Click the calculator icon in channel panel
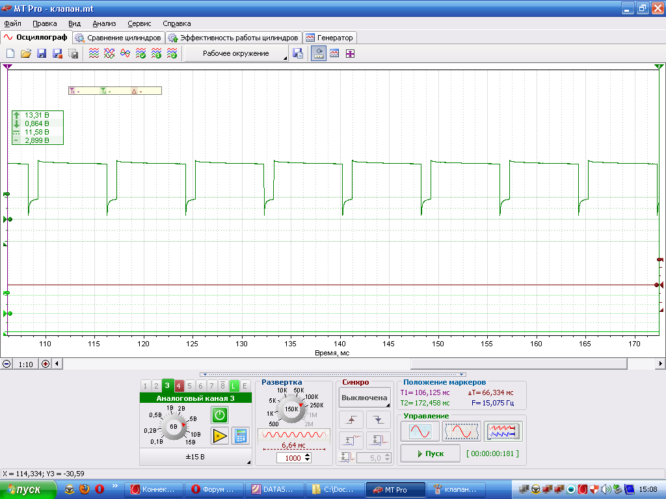This screenshot has height=499, width=666. 241,436
